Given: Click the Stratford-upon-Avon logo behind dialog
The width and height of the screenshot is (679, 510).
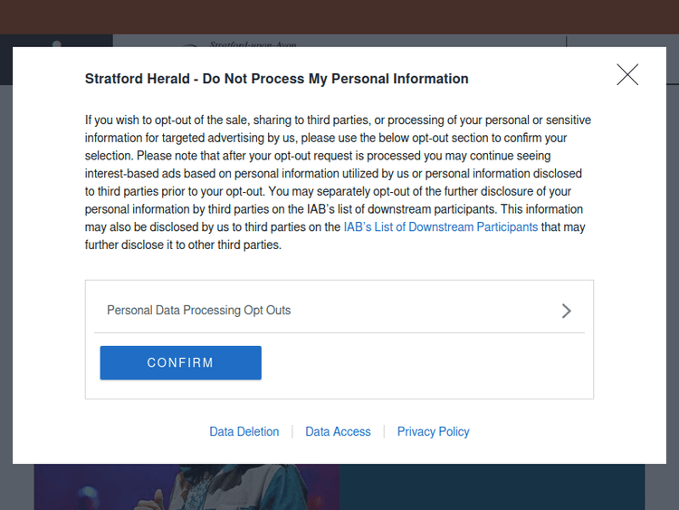Looking at the screenshot, I should 244,42.
